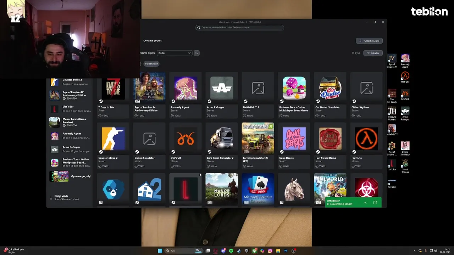
Task: Open Steam from the taskbar
Action: tap(239, 251)
